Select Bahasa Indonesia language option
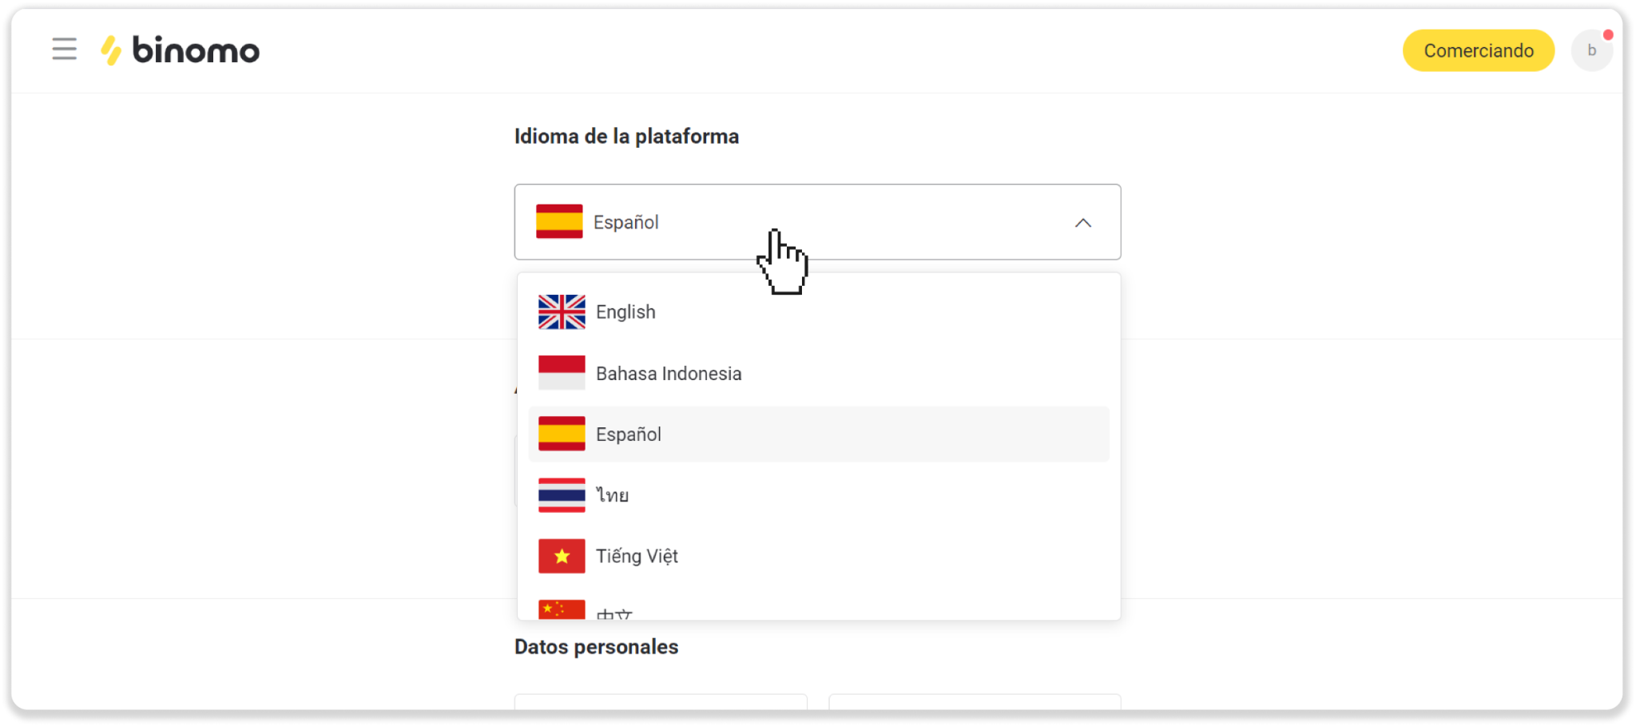Viewport: 1636px width, 726px height. click(x=669, y=374)
